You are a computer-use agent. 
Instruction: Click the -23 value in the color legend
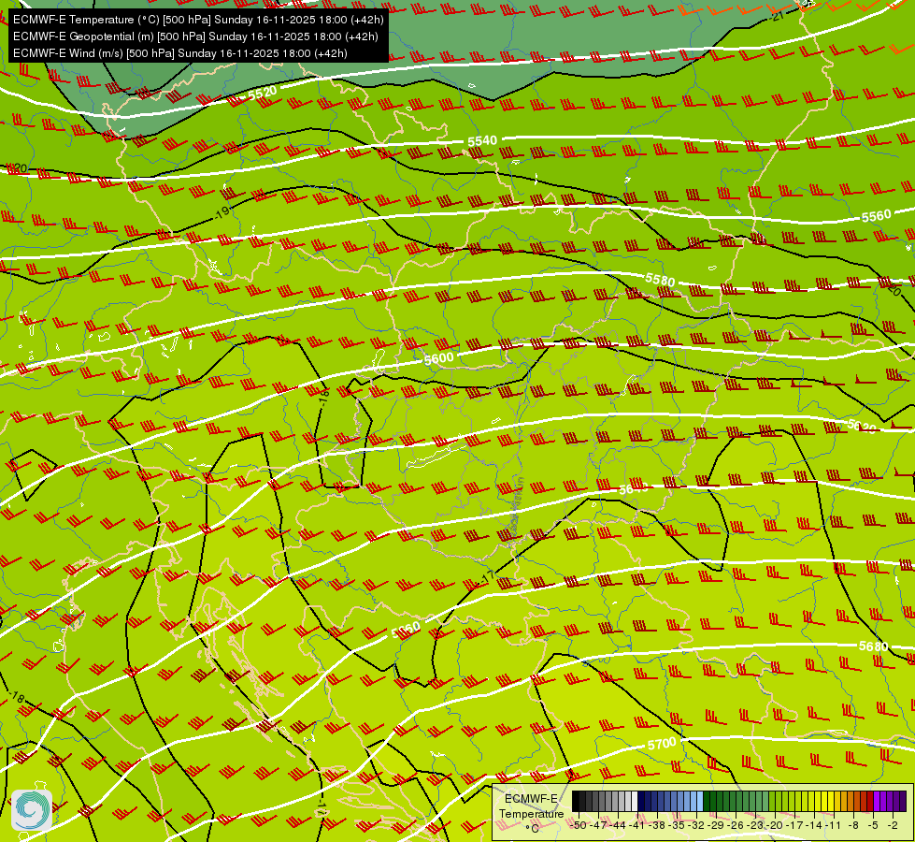755,825
